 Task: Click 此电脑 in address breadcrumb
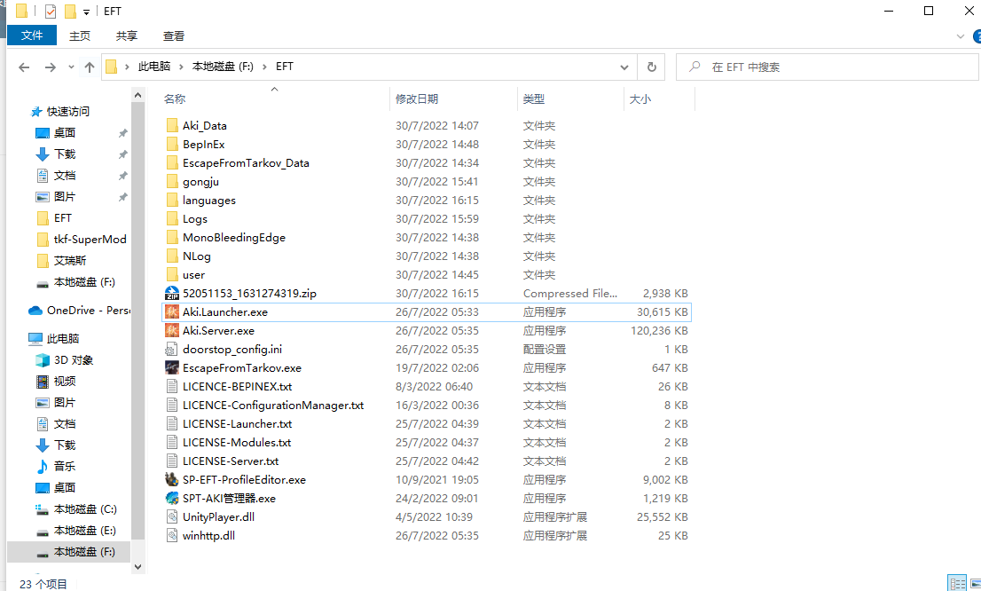pyautogui.click(x=154, y=67)
